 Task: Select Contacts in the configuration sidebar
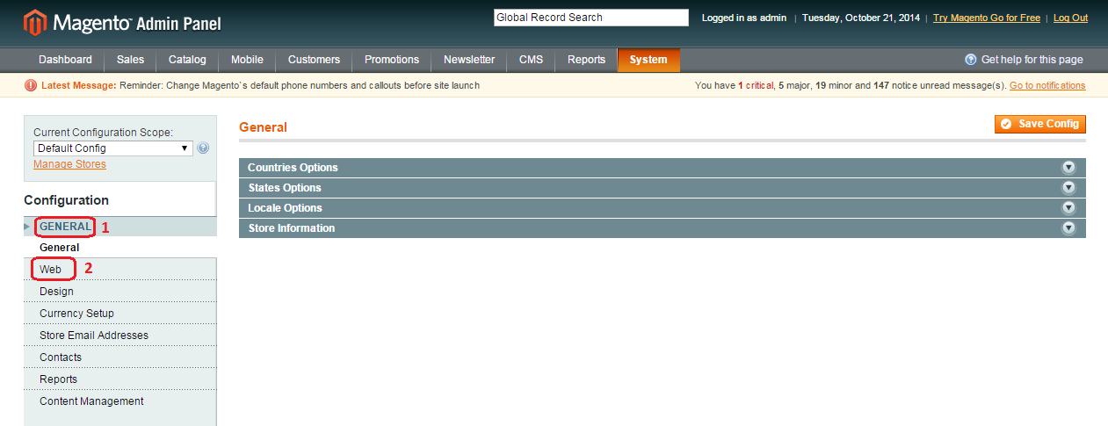point(120,357)
